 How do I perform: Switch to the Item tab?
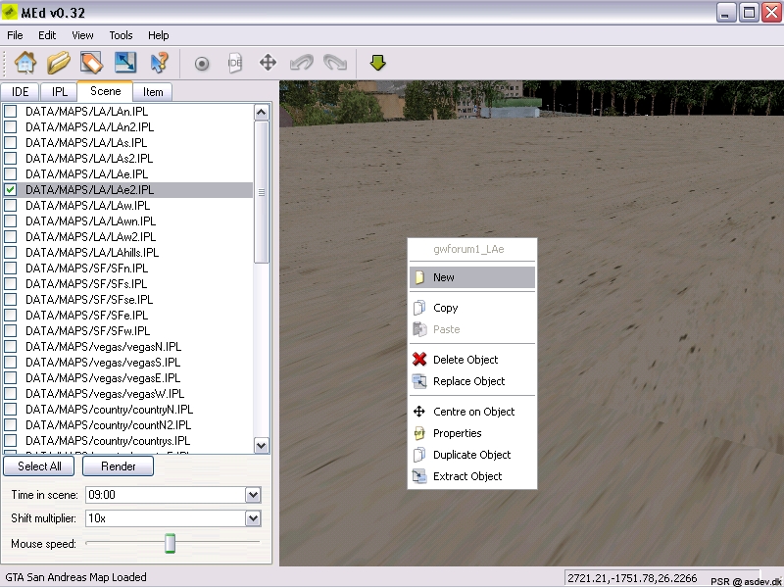pos(153,92)
